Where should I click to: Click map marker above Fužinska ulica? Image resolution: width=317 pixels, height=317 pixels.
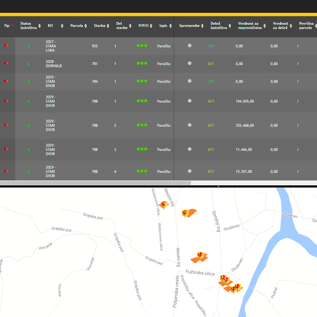point(200,256)
